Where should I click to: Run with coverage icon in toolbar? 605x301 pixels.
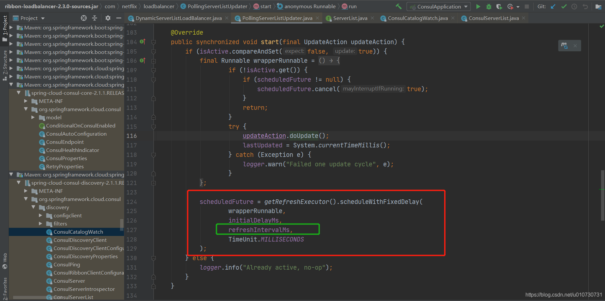pyautogui.click(x=499, y=7)
